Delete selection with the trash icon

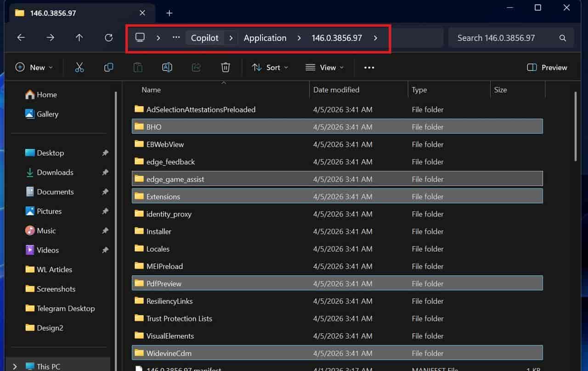pos(226,67)
